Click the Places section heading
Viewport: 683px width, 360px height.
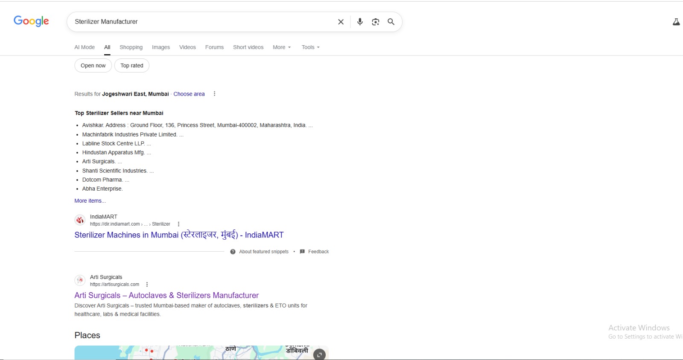pyautogui.click(x=88, y=335)
